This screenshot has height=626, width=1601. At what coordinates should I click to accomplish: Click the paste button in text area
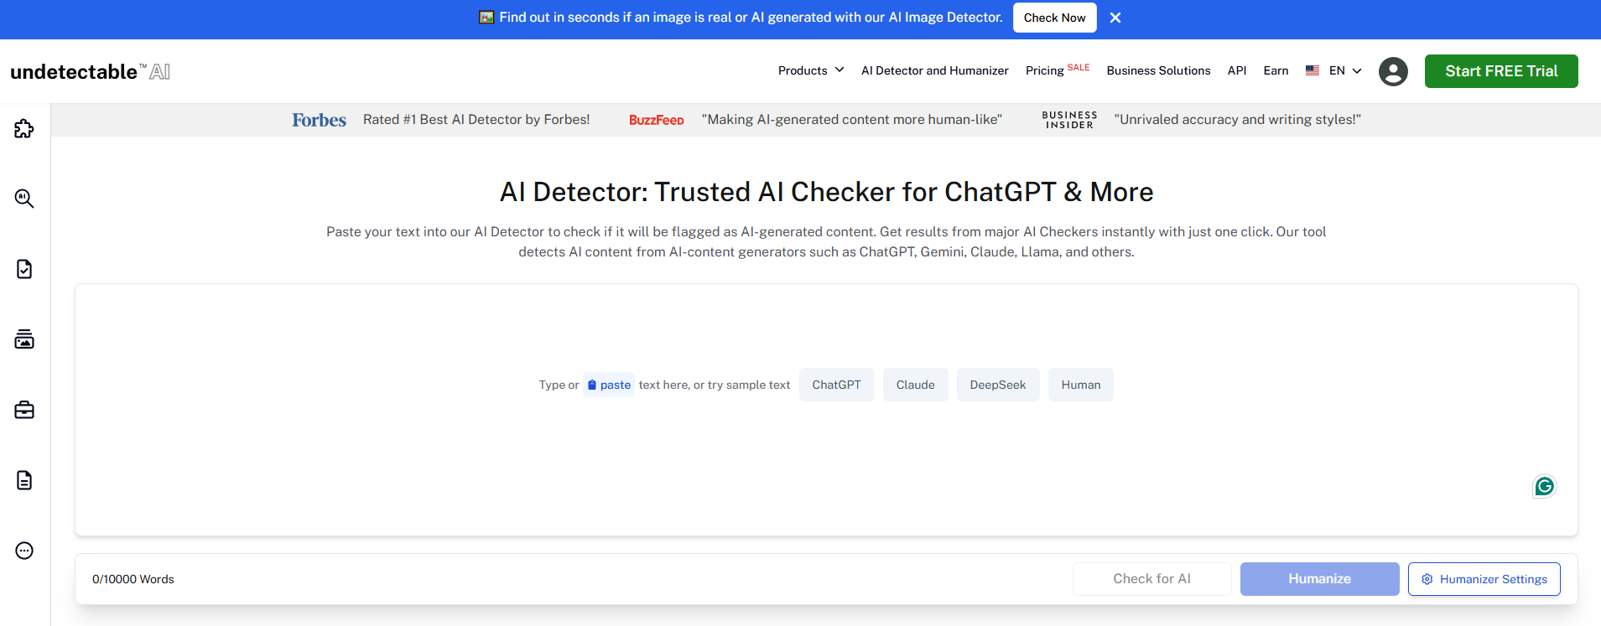[609, 385]
